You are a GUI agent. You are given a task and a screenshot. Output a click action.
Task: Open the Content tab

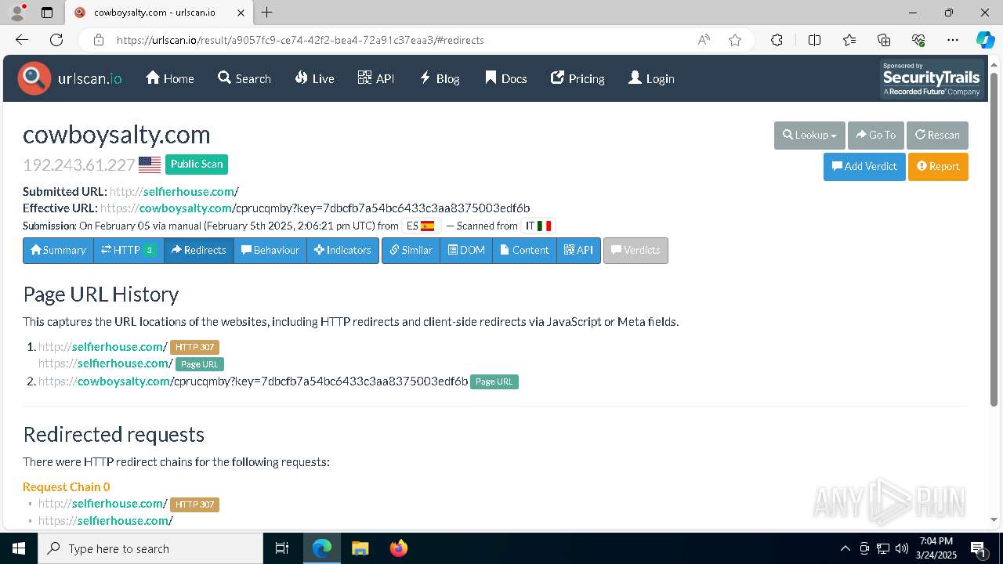tap(524, 250)
